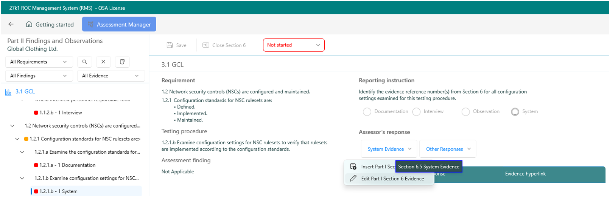Click the copy icon beside the clear filter button
The width and height of the screenshot is (610, 208).
122,62
